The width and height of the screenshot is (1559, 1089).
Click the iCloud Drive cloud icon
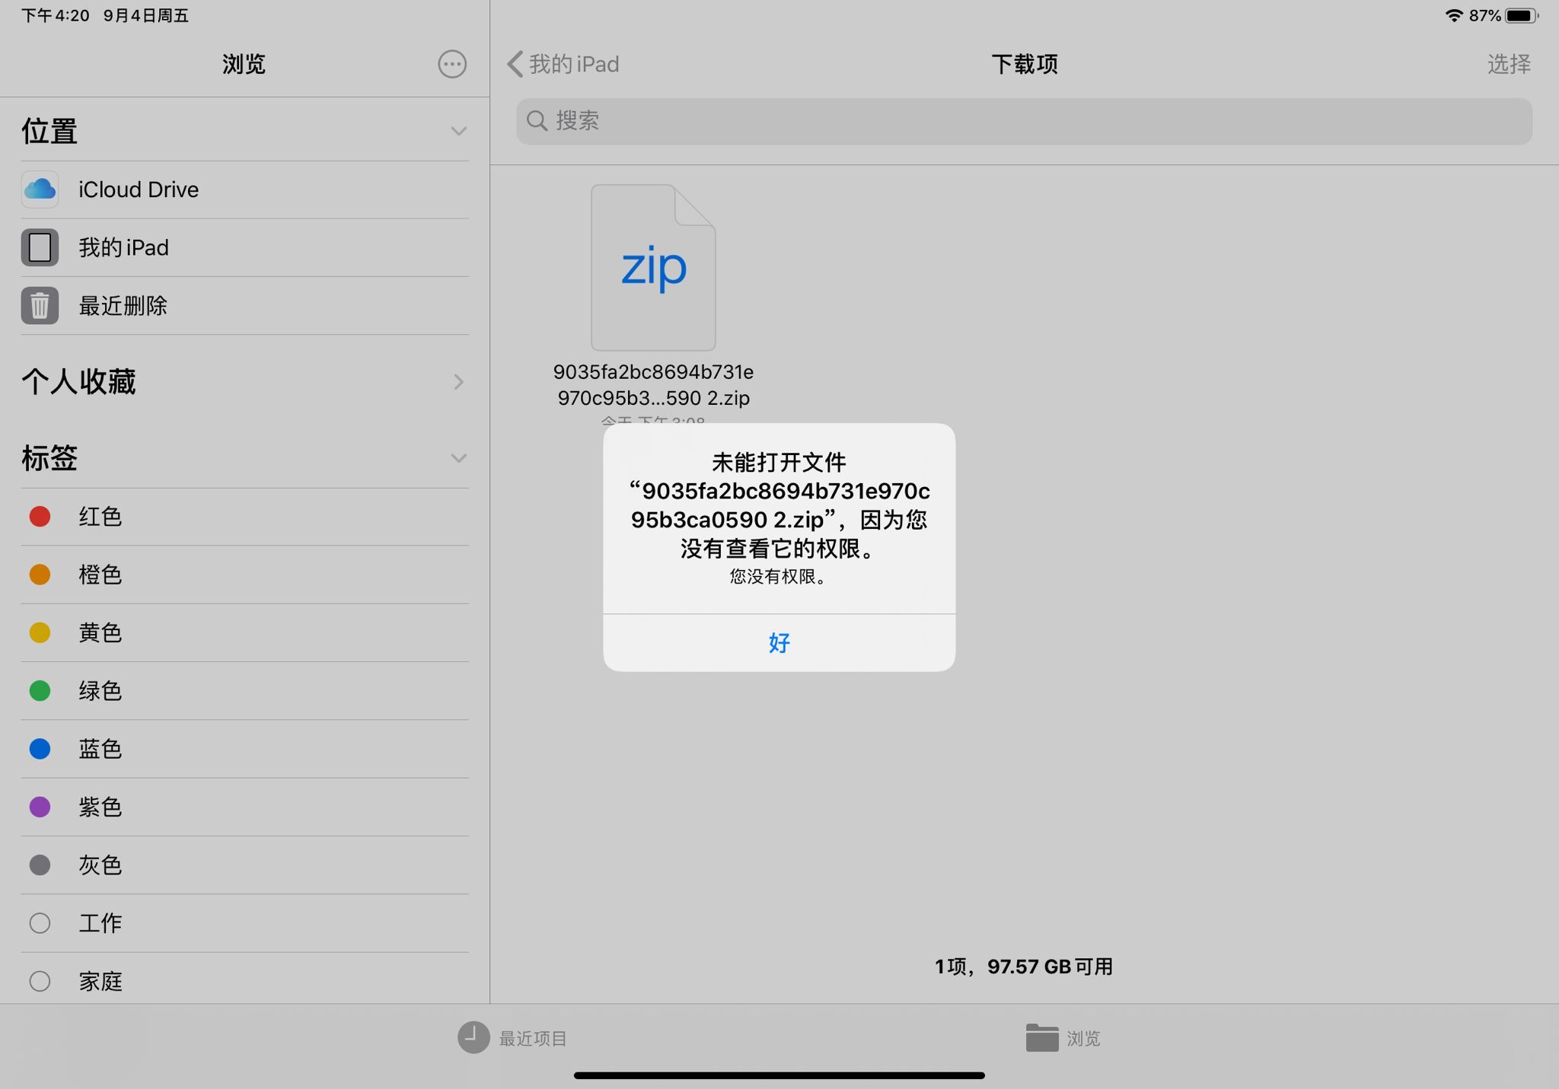pos(40,189)
